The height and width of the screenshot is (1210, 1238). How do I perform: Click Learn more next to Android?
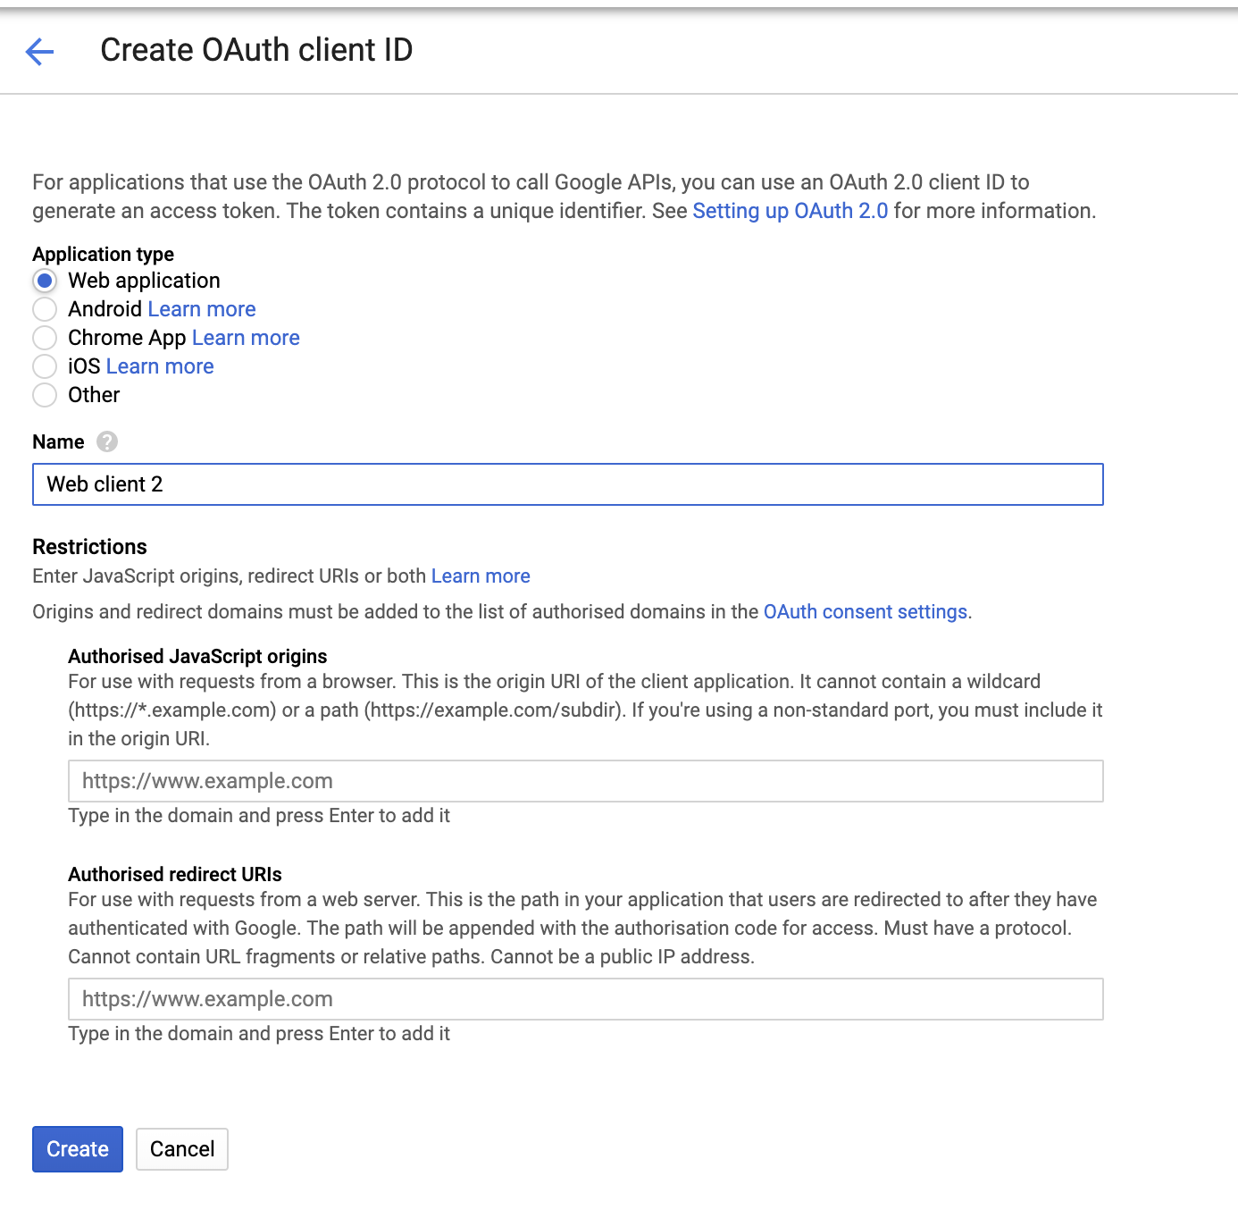click(202, 309)
